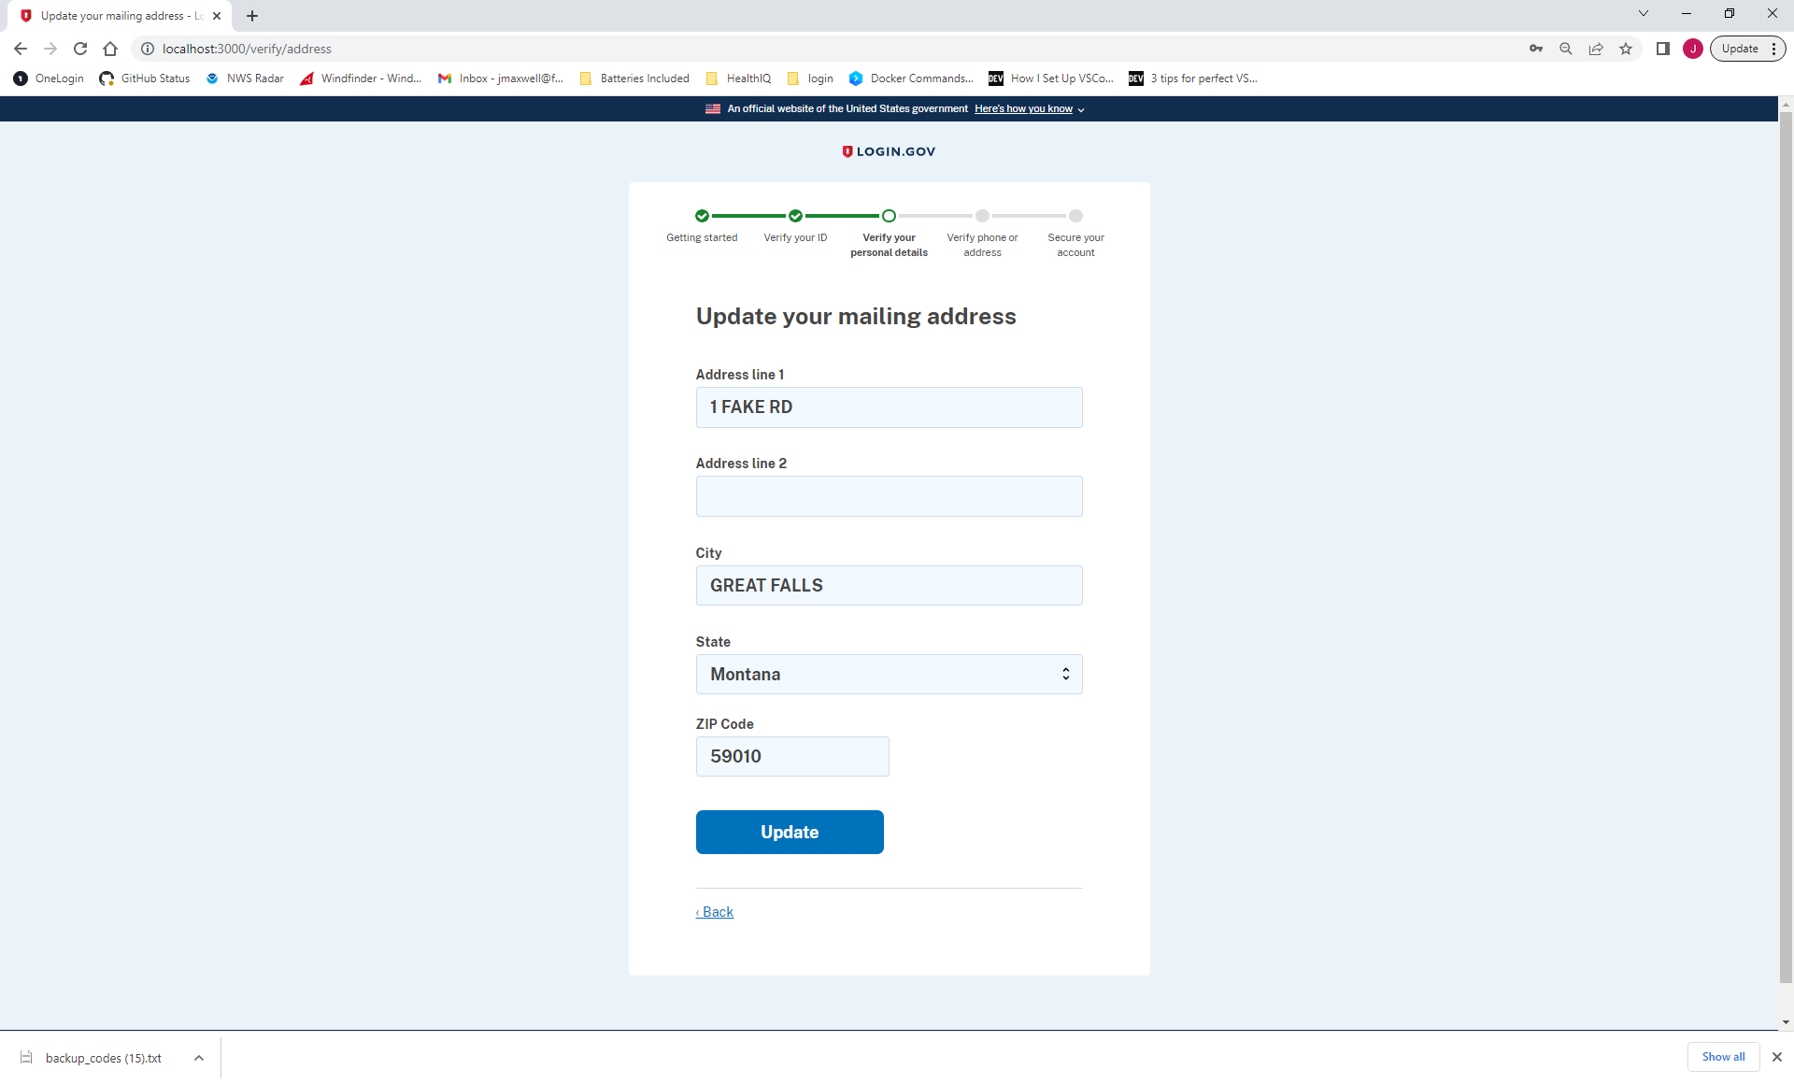Click the zoom magnifier icon in address bar

(x=1566, y=49)
